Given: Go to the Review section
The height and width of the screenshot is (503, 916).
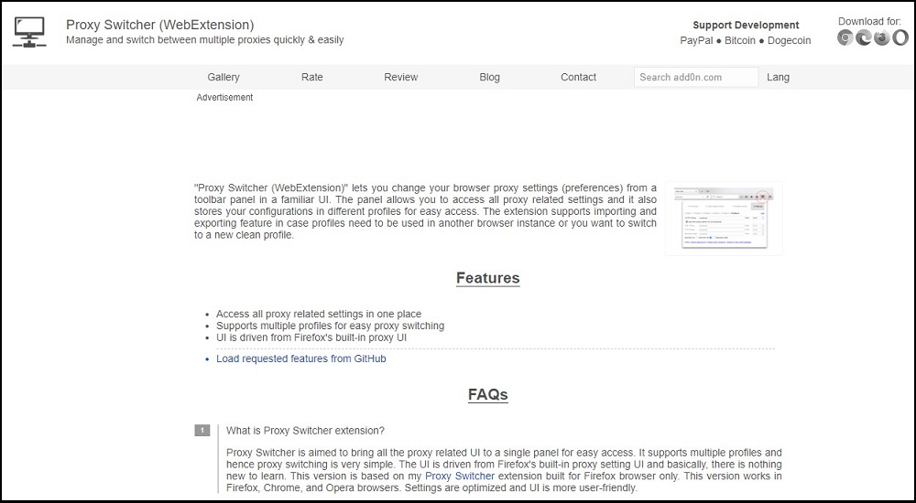Looking at the screenshot, I should tap(401, 77).
